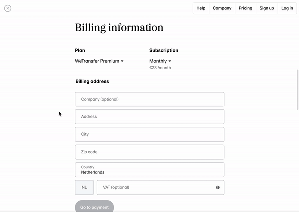Open the Pricing page
This screenshot has height=212, width=299.
coord(245,8)
